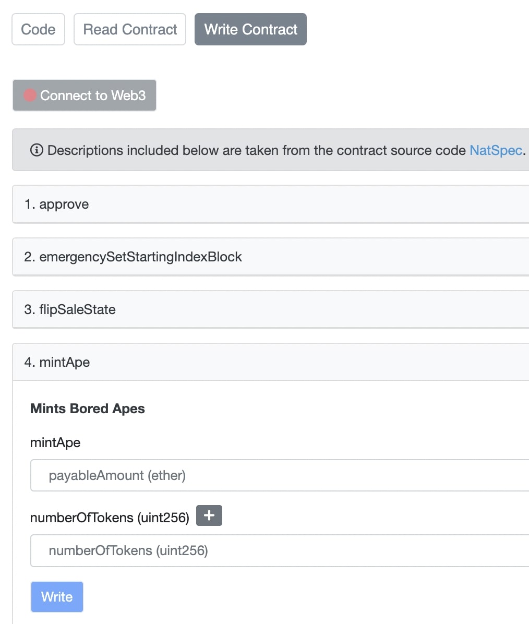The height and width of the screenshot is (624, 529).
Task: Collapse the 4. mintApe section
Action: click(271, 362)
